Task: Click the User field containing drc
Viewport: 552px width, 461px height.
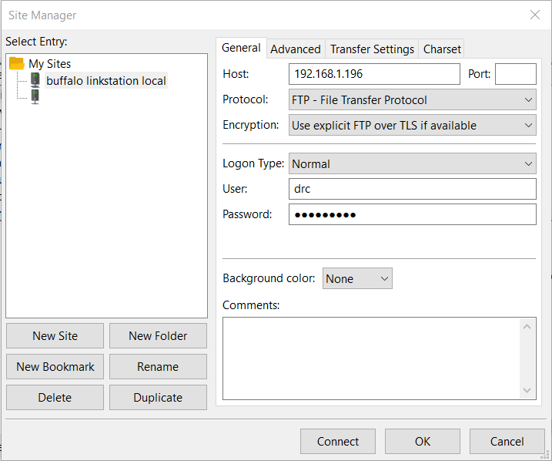Action: coord(412,189)
